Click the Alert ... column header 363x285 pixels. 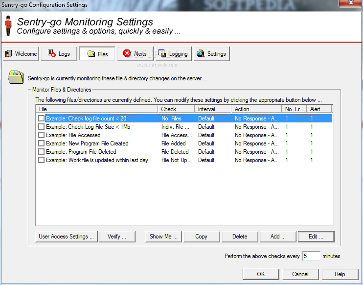pos(319,109)
